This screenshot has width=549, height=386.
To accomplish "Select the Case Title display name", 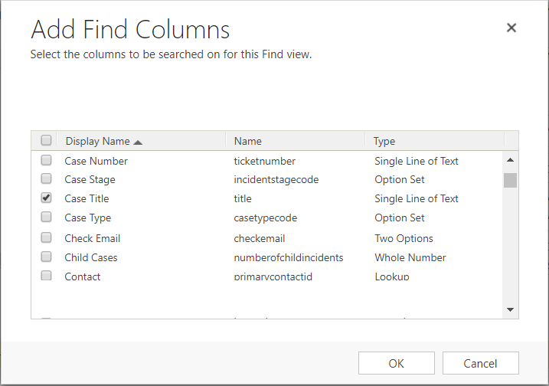I will coord(87,198).
